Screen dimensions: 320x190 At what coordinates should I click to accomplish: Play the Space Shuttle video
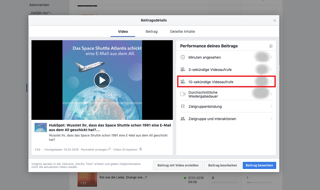102,80
